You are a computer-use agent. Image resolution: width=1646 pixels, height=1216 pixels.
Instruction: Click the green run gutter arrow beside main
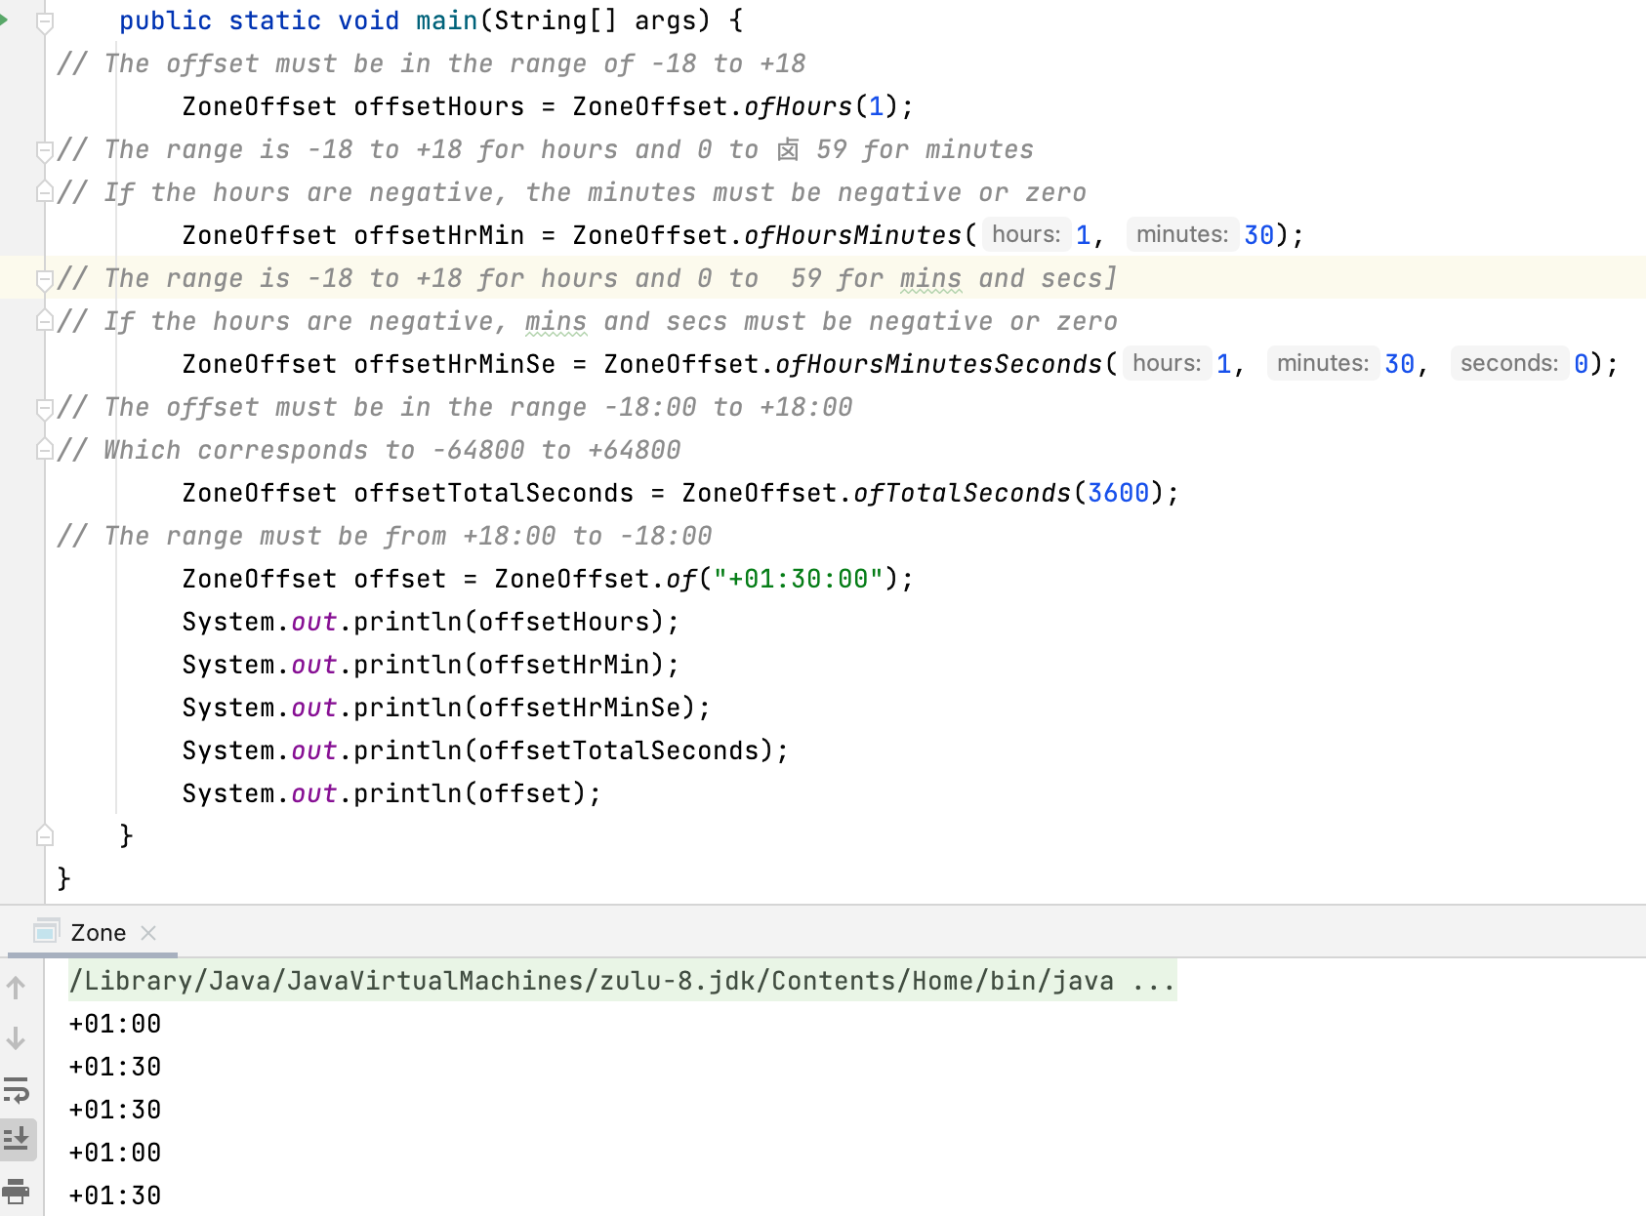[4, 20]
